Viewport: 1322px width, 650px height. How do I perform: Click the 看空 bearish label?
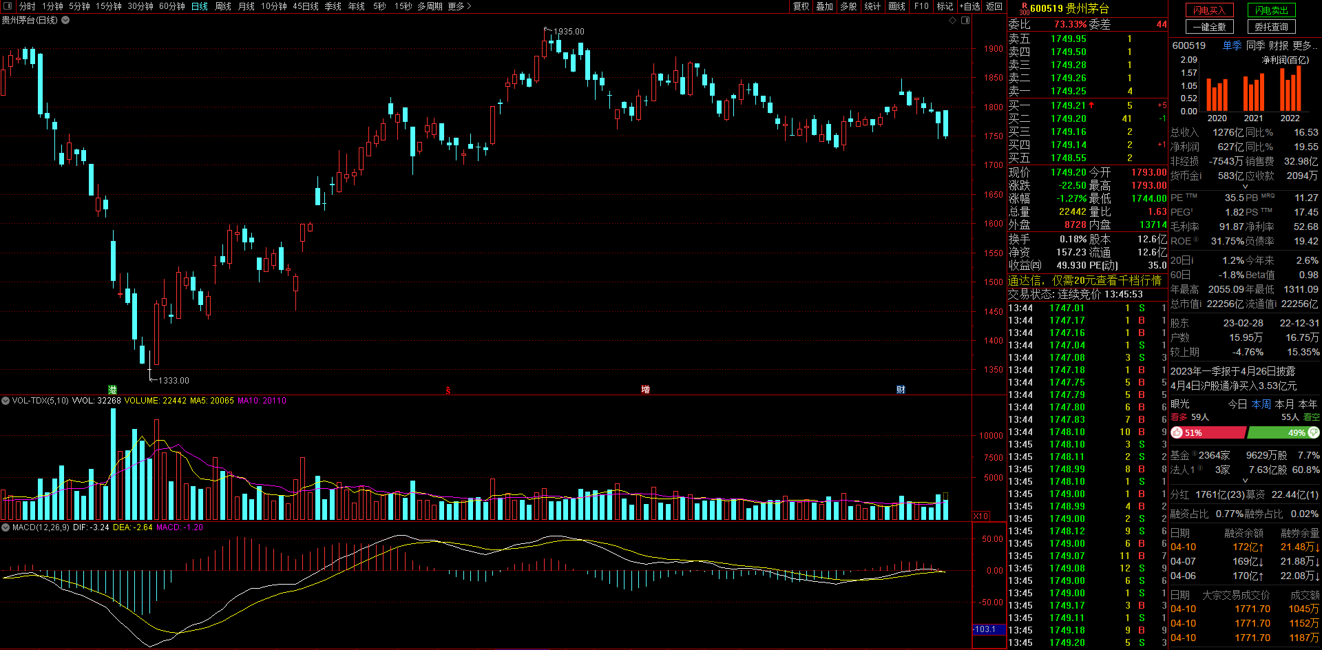pos(1312,417)
